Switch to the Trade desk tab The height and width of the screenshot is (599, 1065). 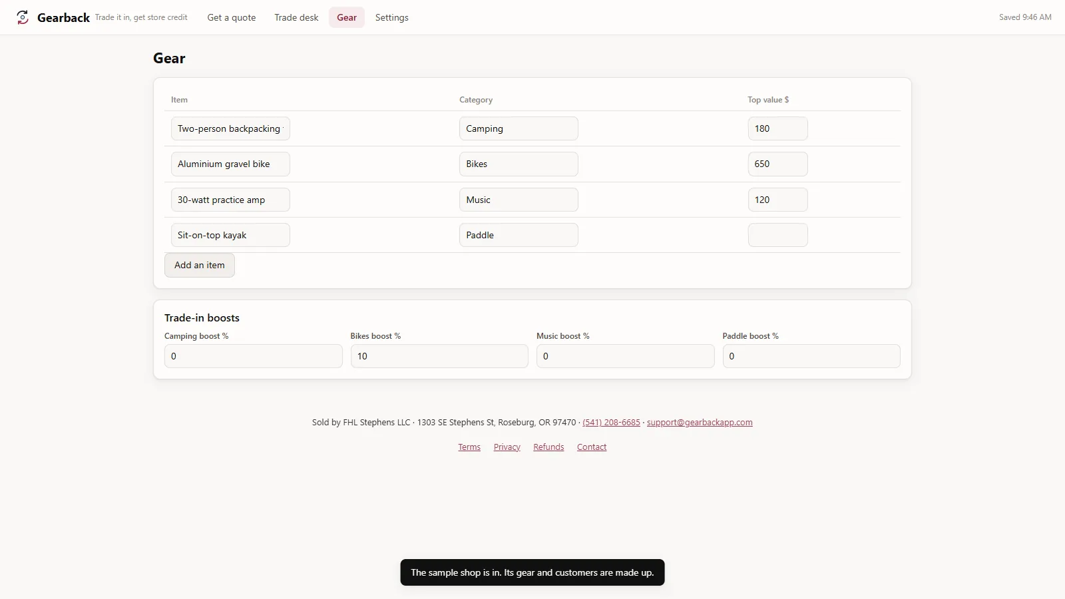pos(296,17)
